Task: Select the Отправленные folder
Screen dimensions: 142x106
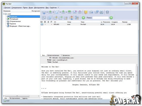Action: pos(15,21)
